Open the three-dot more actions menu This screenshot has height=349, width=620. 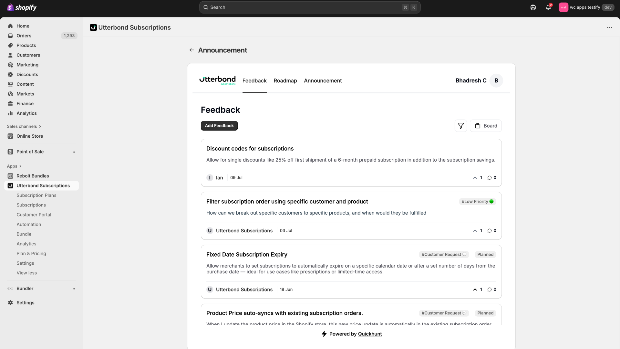609,27
